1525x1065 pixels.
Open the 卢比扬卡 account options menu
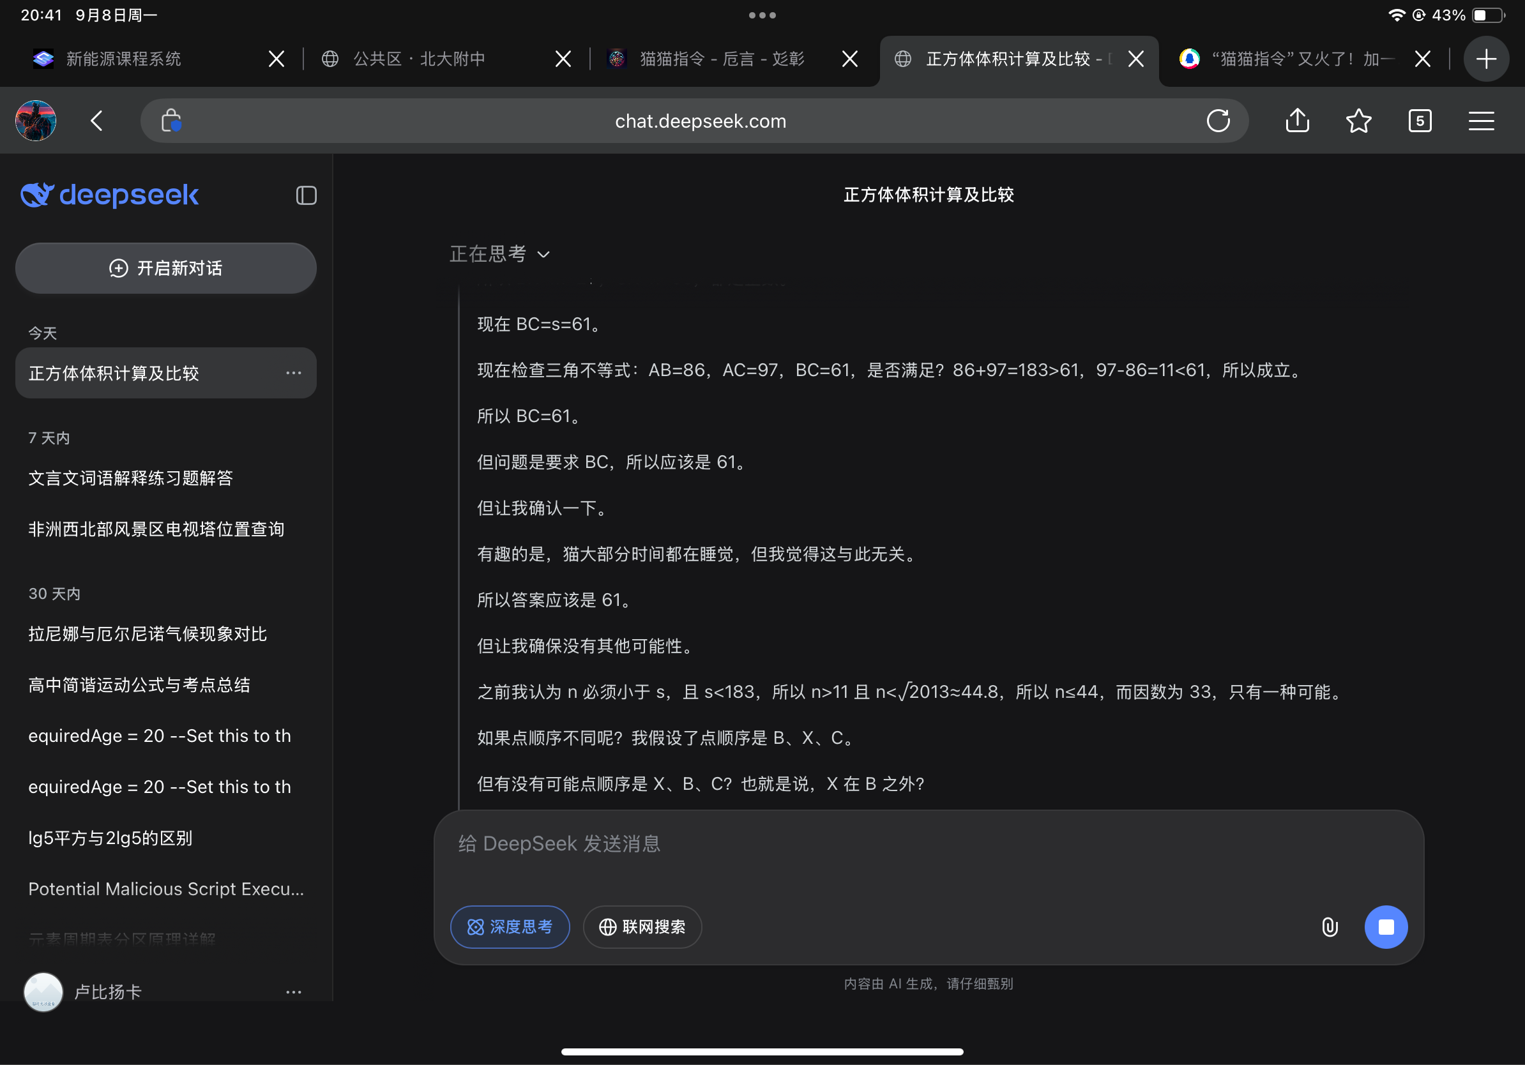click(x=294, y=992)
